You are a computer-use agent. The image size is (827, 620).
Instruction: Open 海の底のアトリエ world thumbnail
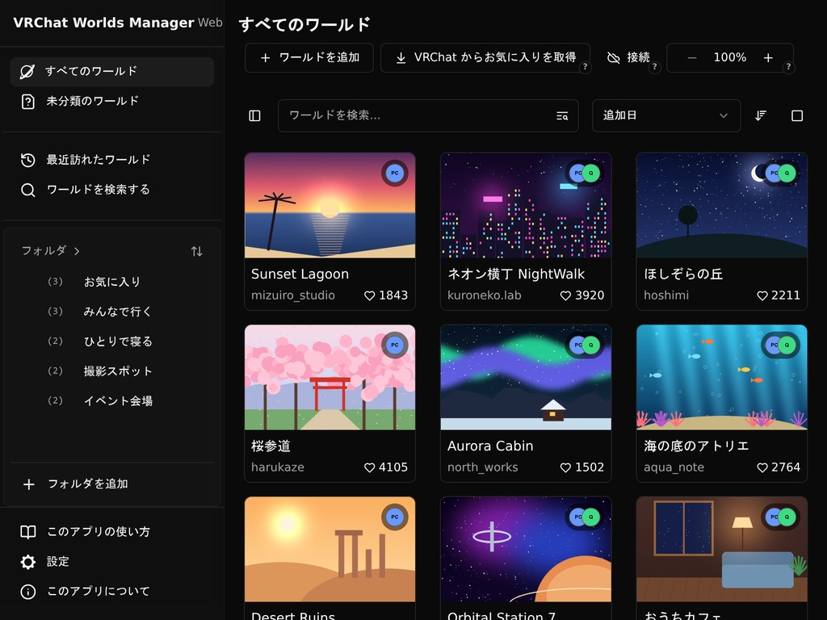coord(722,378)
